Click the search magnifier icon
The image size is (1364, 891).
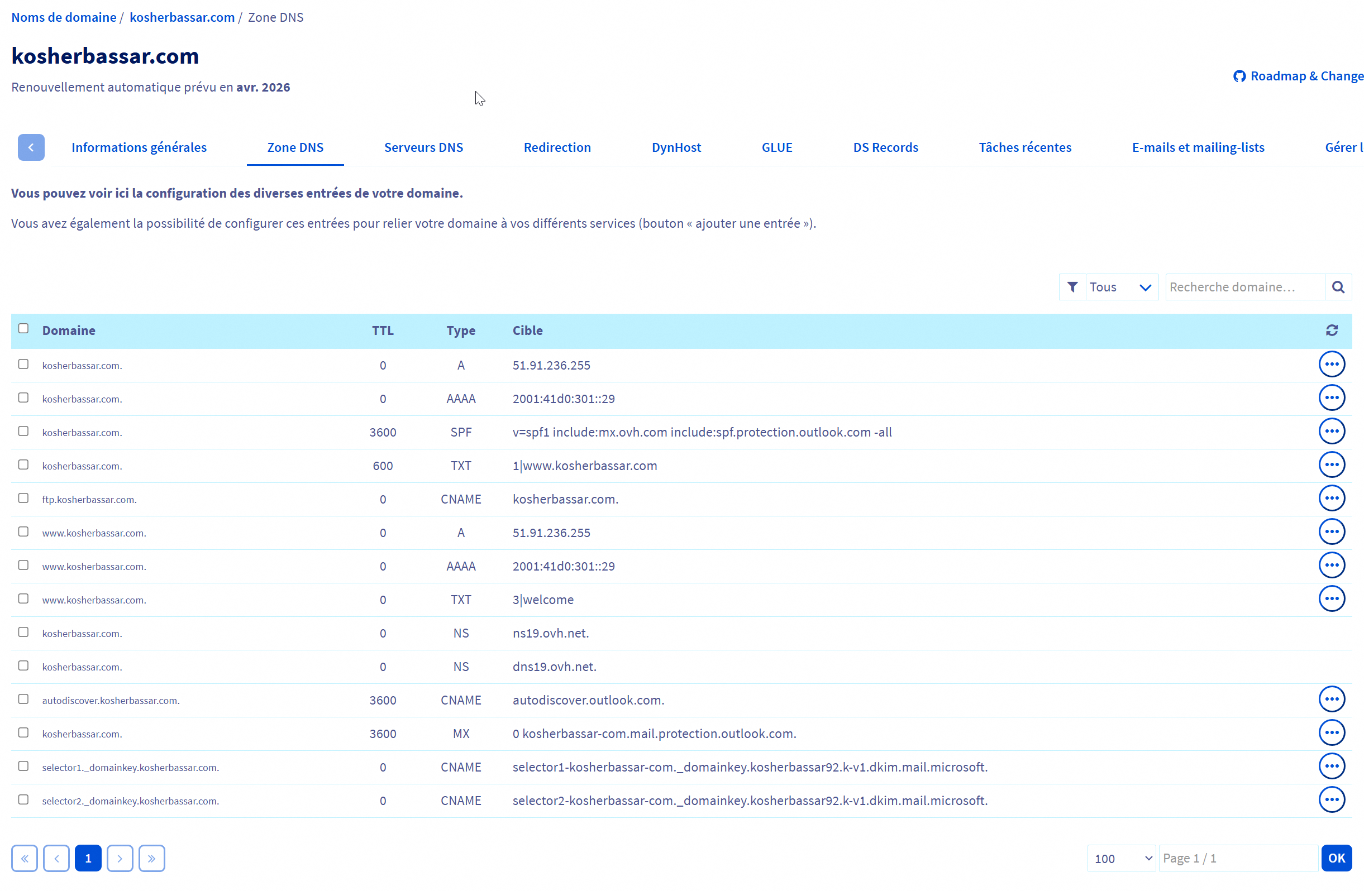pos(1338,287)
